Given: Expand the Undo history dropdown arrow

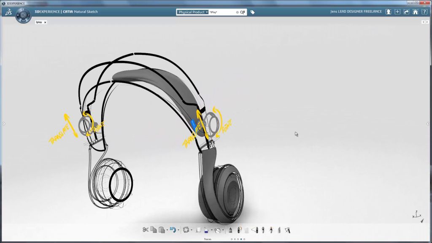Looking at the screenshot, I should click(x=178, y=230).
